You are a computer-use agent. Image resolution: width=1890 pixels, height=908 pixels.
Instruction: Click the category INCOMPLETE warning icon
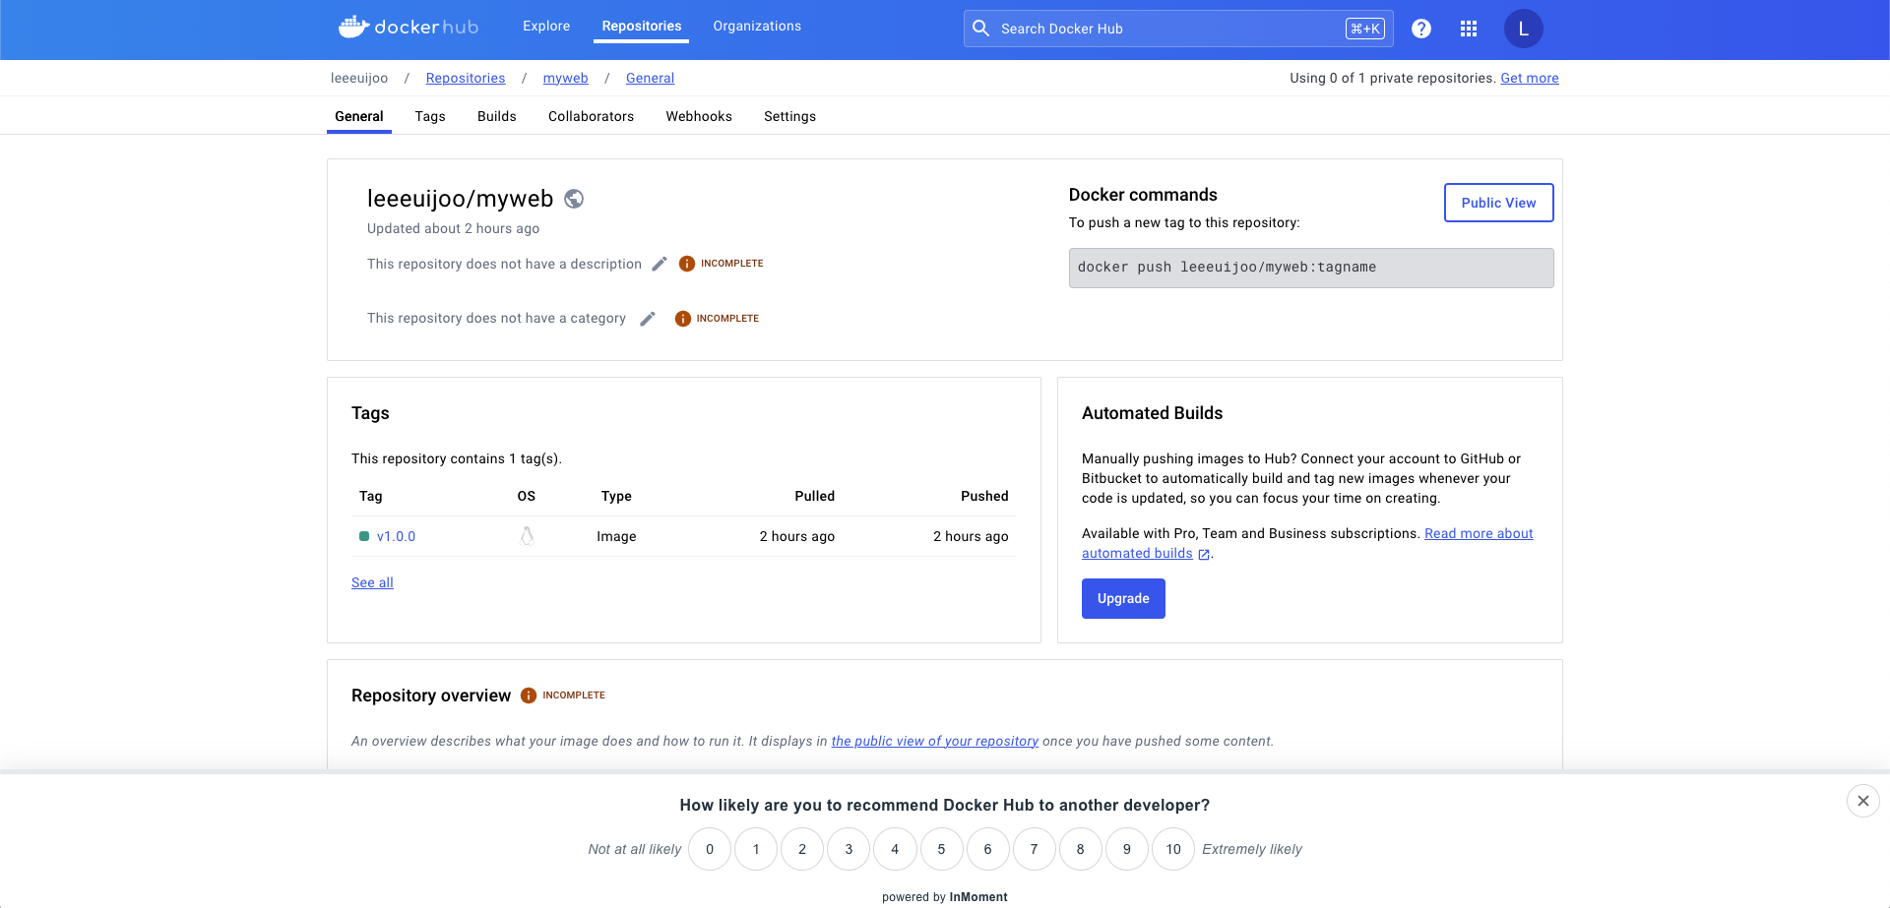point(683,319)
